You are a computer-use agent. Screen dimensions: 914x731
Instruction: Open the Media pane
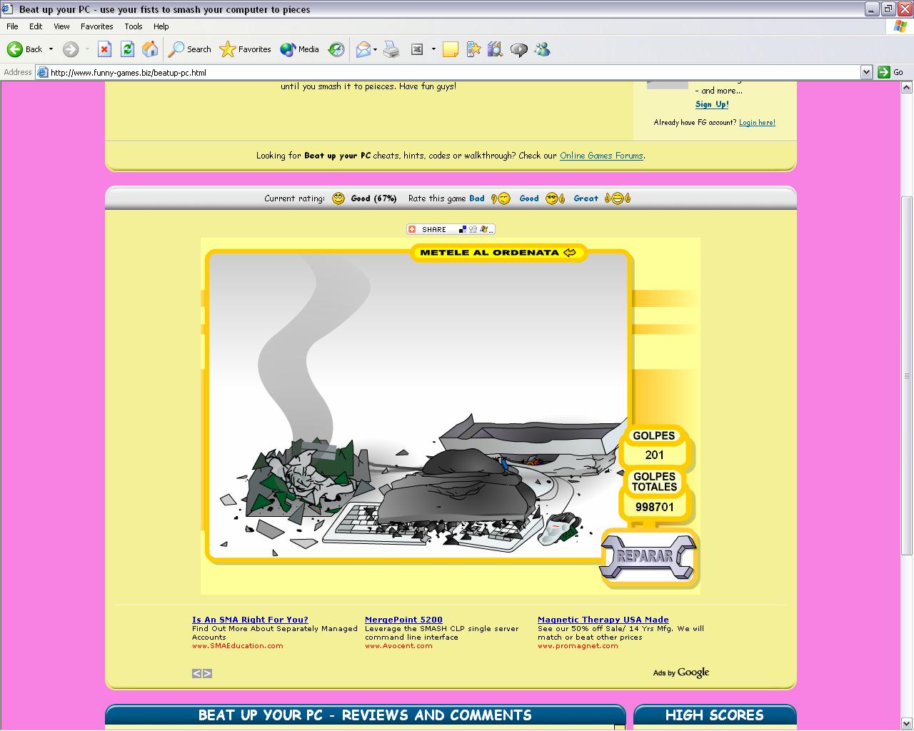(x=299, y=49)
